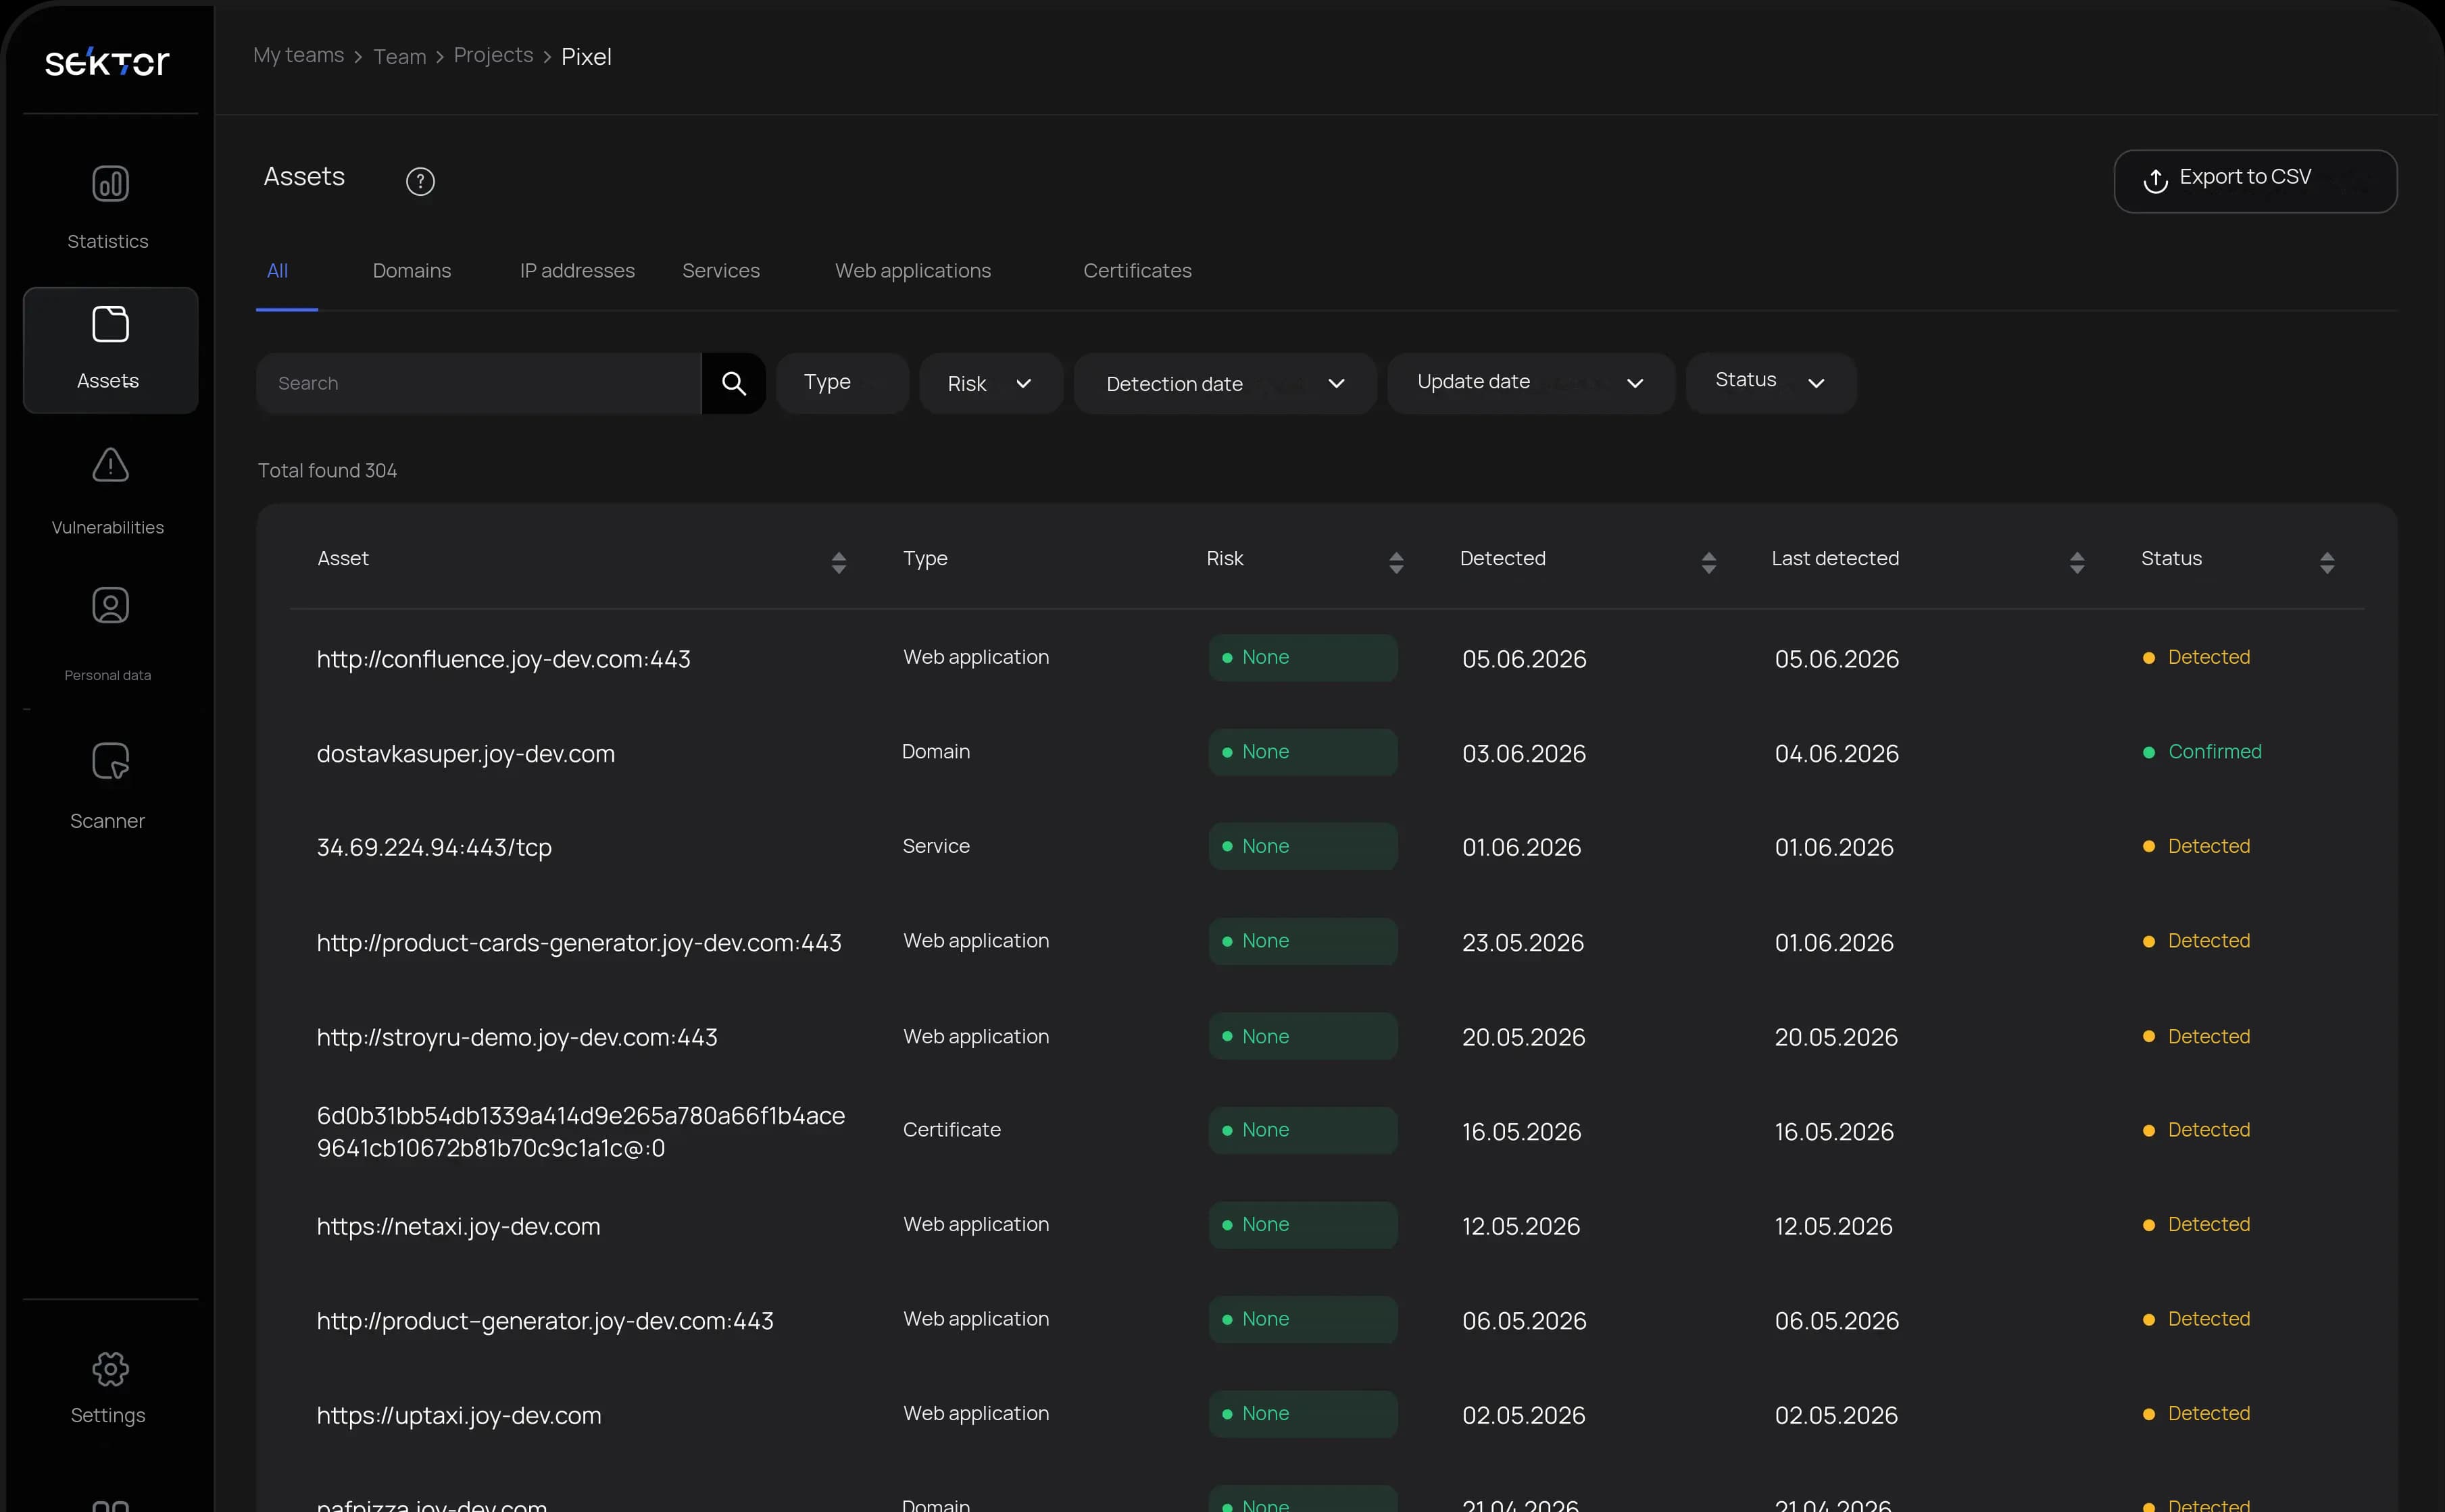2445x1512 pixels.
Task: Click the upload icon in Export to CSV
Action: (x=2155, y=180)
